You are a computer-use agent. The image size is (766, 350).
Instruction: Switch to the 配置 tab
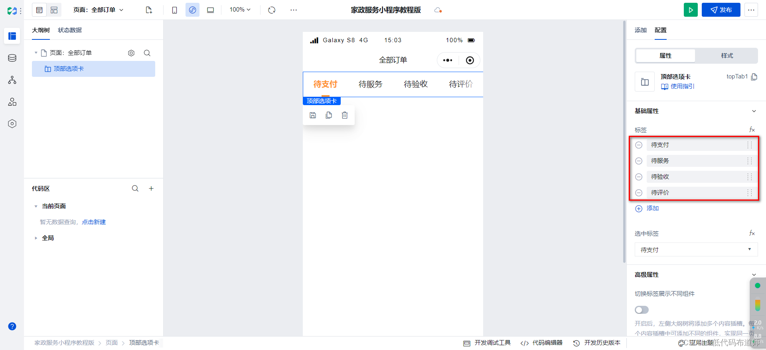(x=661, y=30)
